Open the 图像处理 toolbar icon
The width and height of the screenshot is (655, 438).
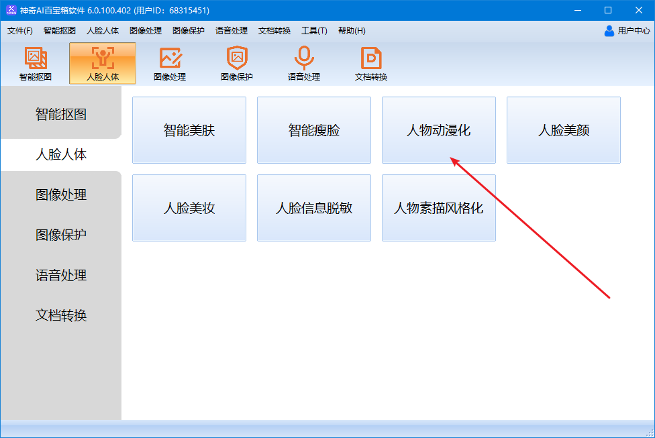point(170,64)
